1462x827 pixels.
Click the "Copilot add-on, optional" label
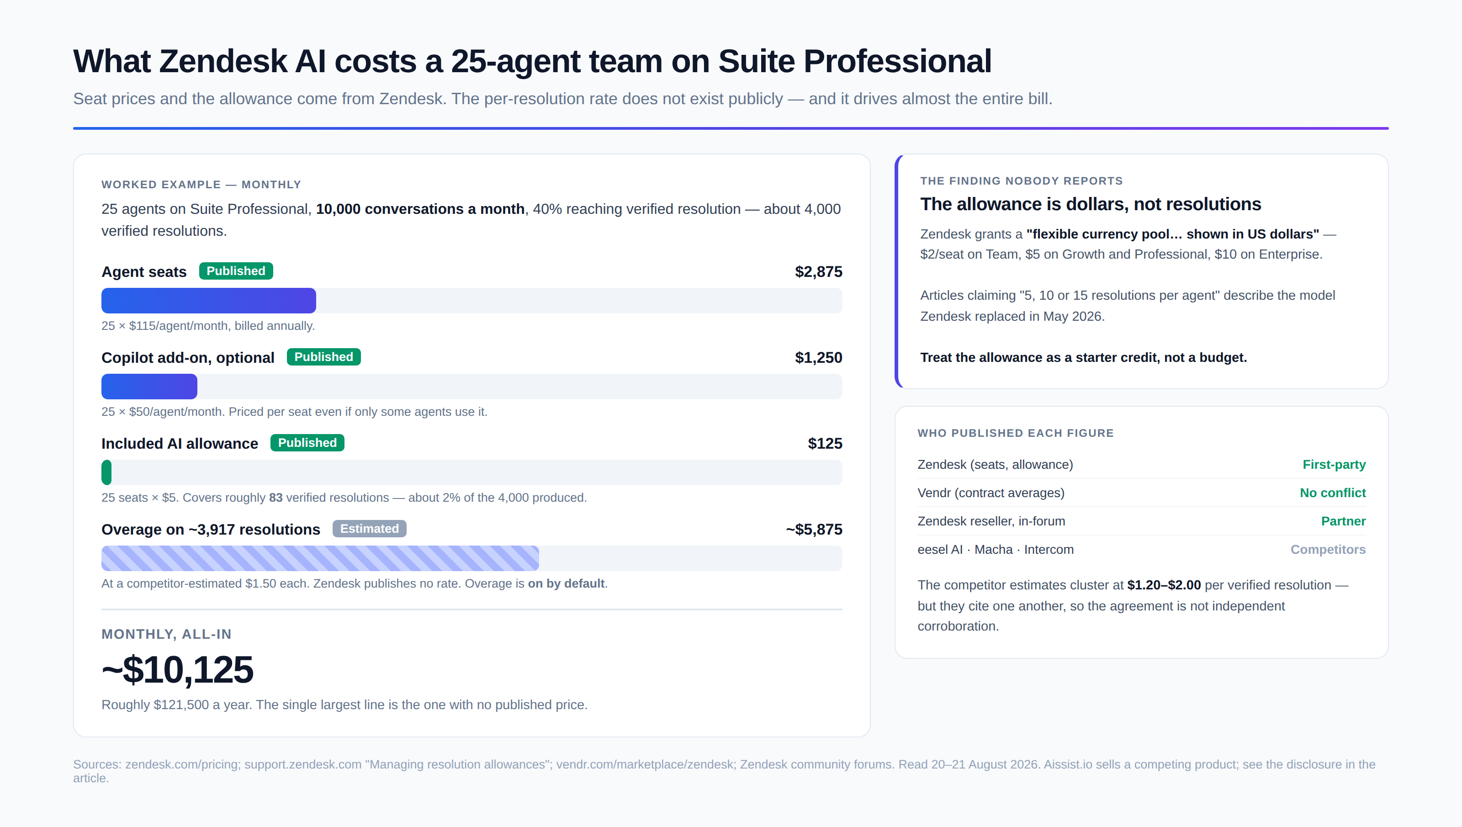click(x=188, y=357)
